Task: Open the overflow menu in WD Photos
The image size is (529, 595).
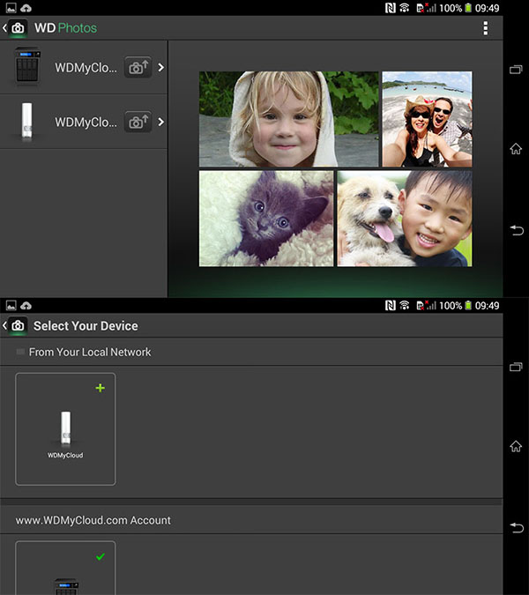Action: (x=485, y=28)
